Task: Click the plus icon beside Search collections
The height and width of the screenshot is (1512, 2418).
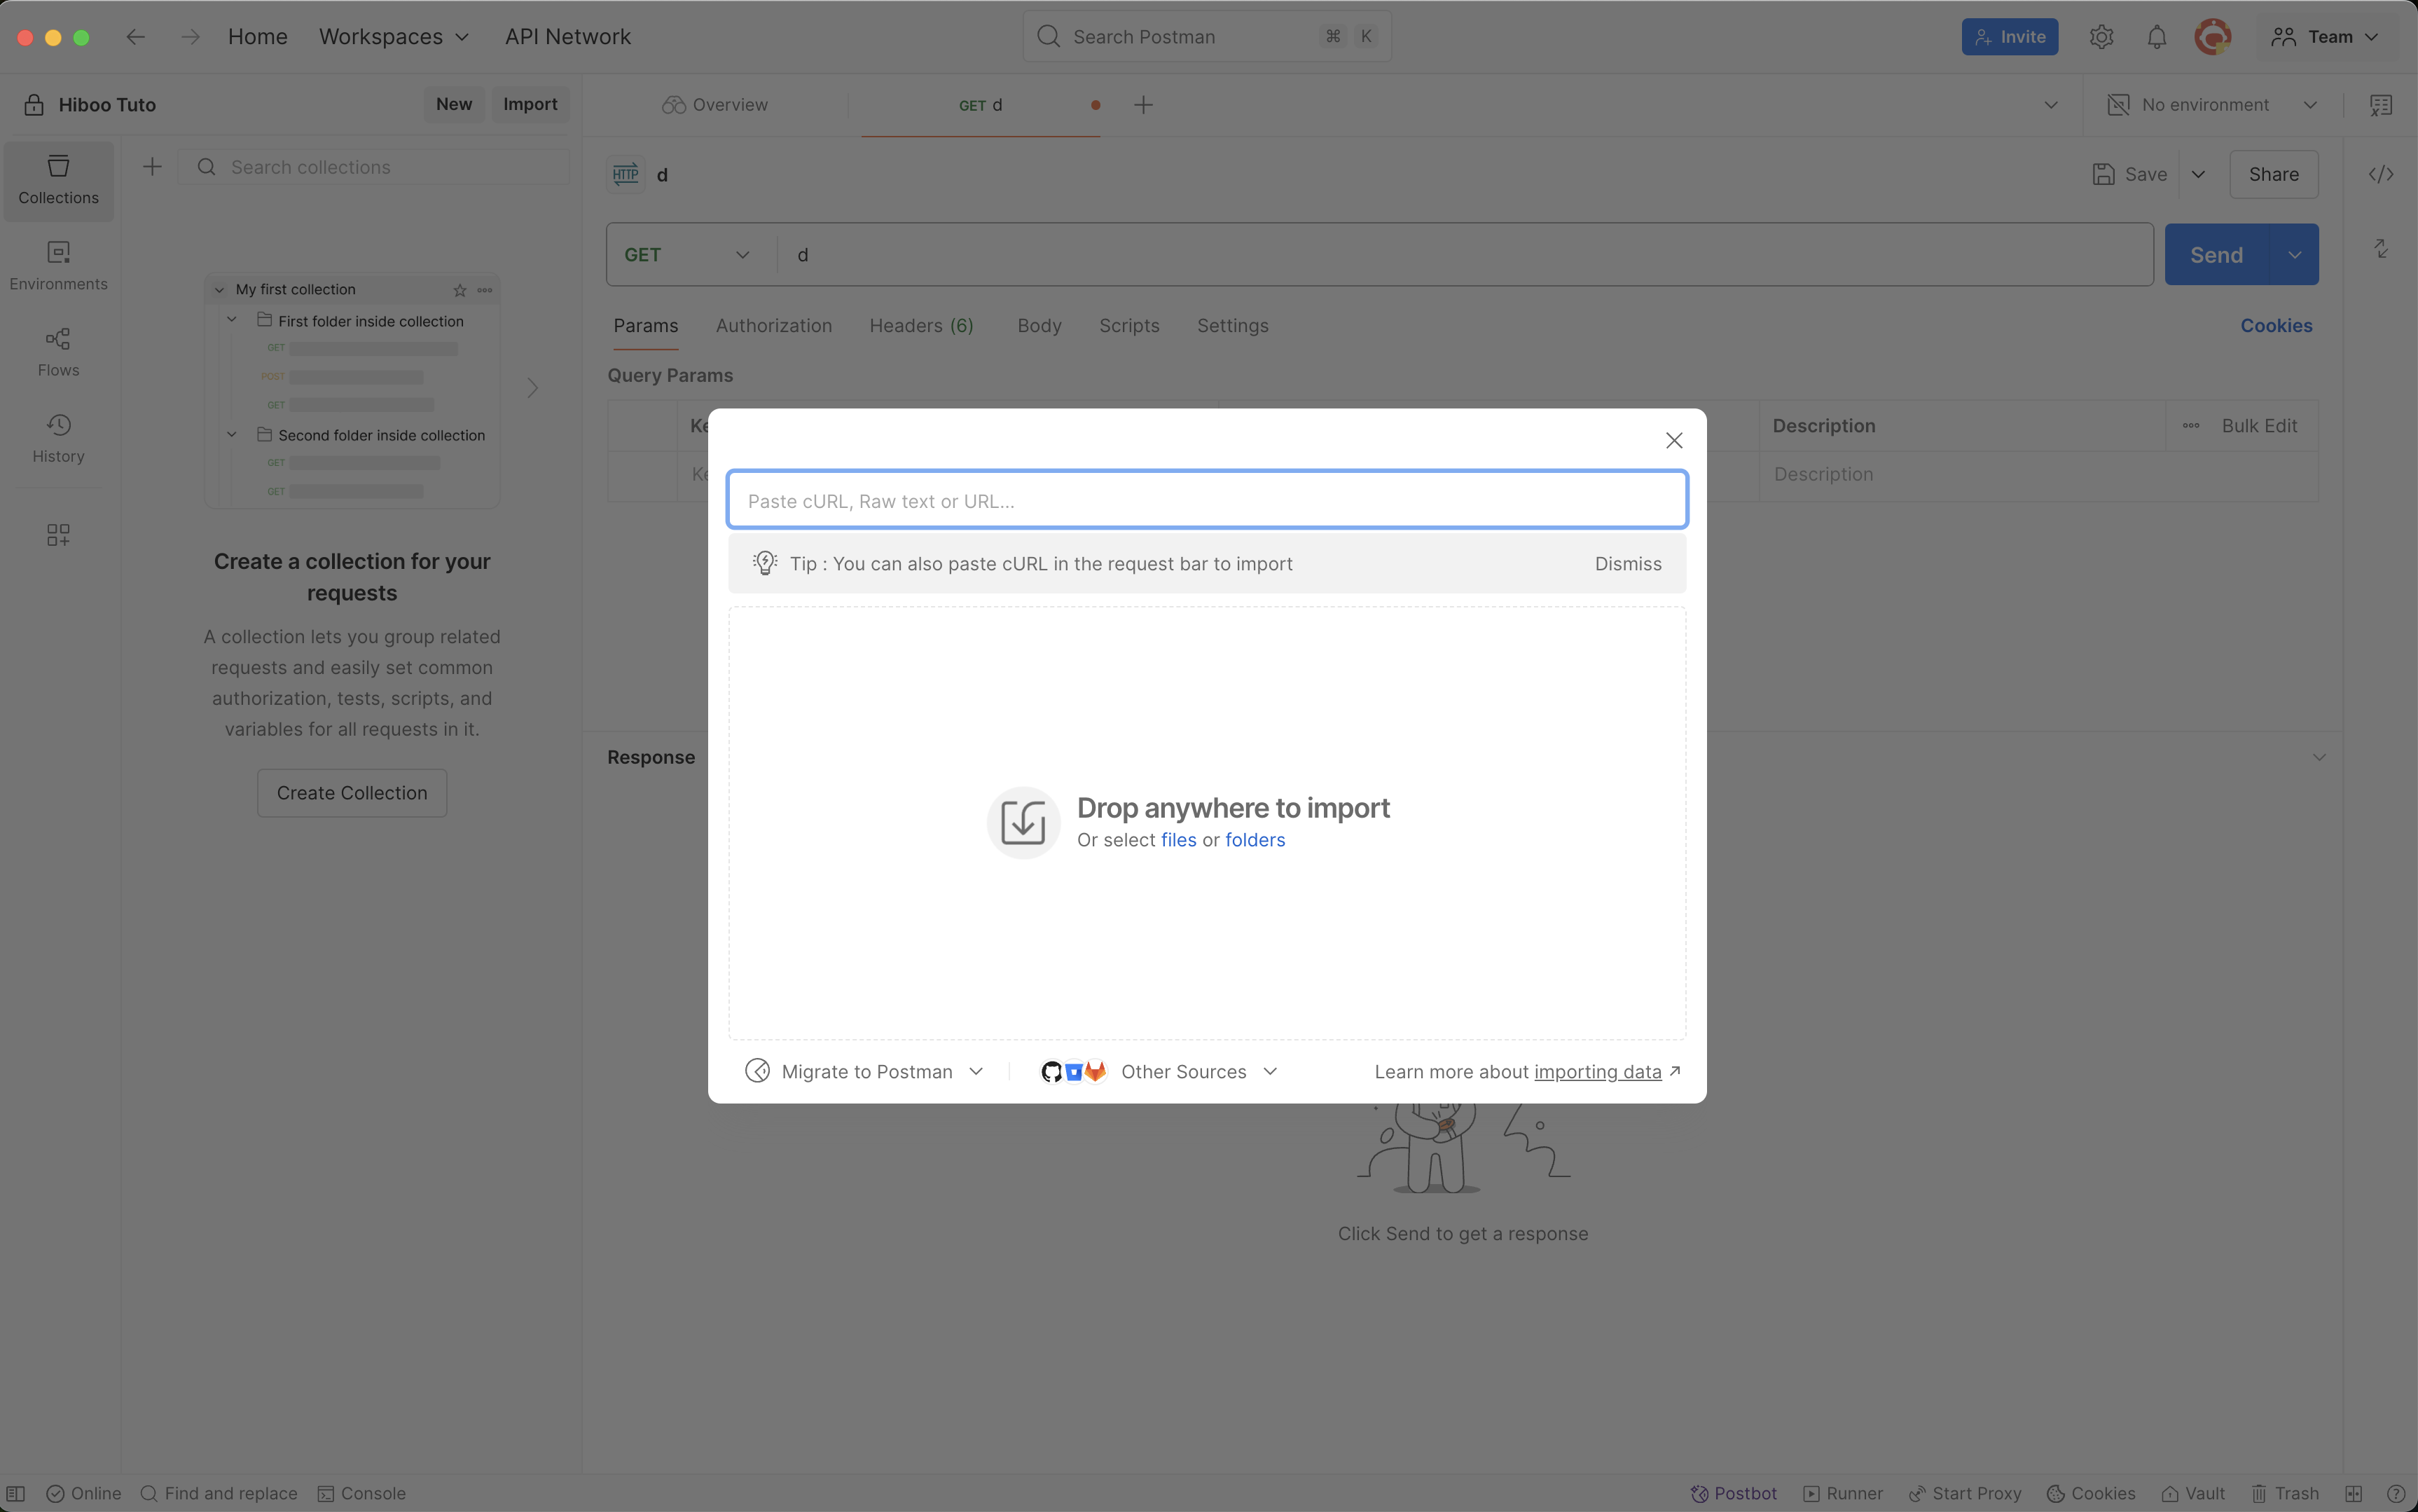Action: tap(152, 167)
